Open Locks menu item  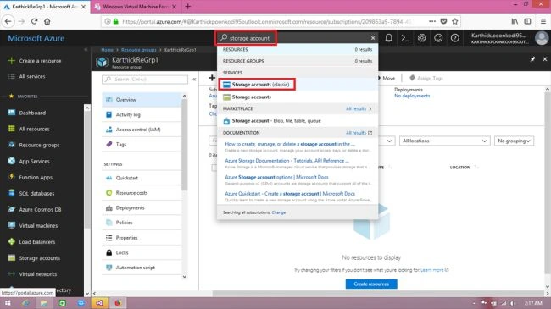pyautogui.click(x=142, y=252)
